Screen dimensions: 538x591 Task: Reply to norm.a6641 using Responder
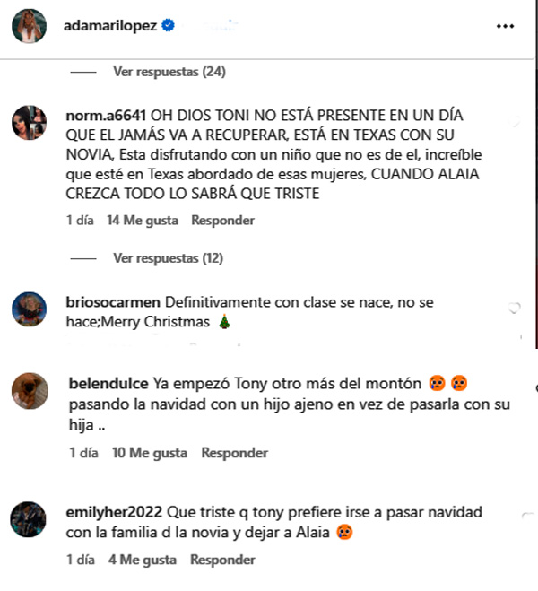[x=223, y=220]
